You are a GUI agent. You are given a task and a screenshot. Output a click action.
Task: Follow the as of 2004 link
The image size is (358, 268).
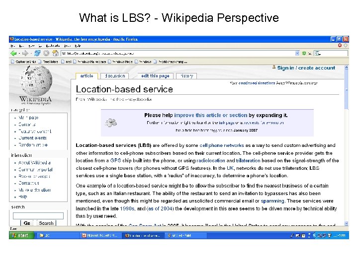[x=161, y=208]
